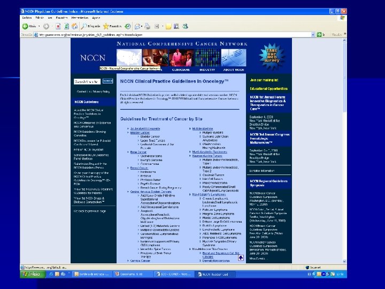The image size is (385, 289).
Task: Click the green Atrás back arrow
Action: pyautogui.click(x=25, y=26)
